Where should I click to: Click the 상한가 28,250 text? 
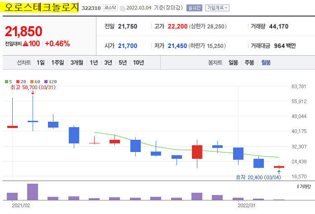pos(208,27)
